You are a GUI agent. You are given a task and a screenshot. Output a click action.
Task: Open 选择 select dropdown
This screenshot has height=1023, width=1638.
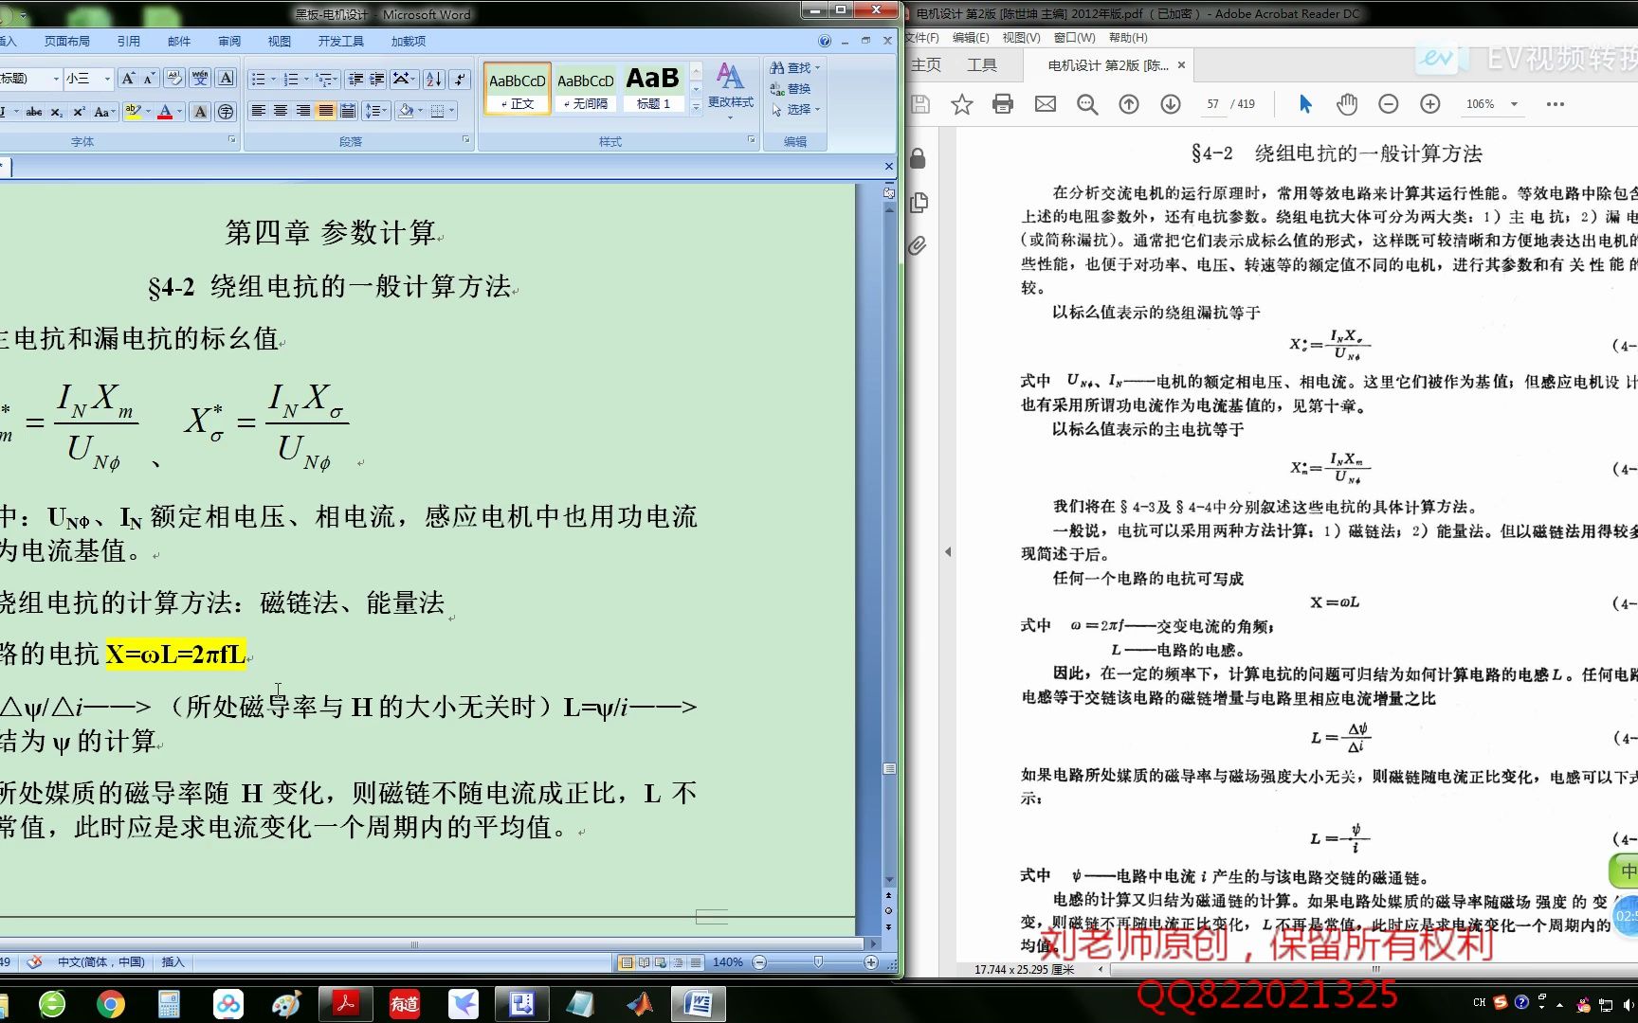click(x=794, y=110)
